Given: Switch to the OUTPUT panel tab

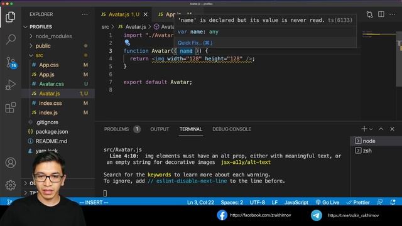Looking at the screenshot, I should 160,129.
